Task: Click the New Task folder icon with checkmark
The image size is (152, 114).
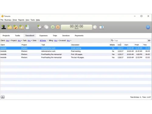Action: click(x=16, y=27)
